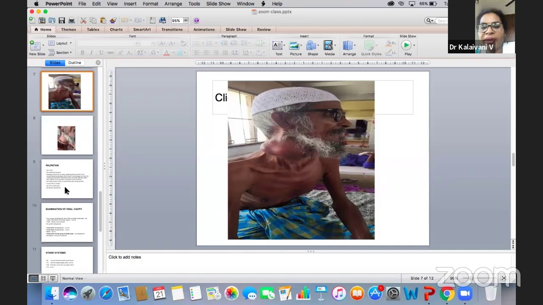Switch to Slide Sorter view button
This screenshot has width=543, height=305.
pos(43,278)
